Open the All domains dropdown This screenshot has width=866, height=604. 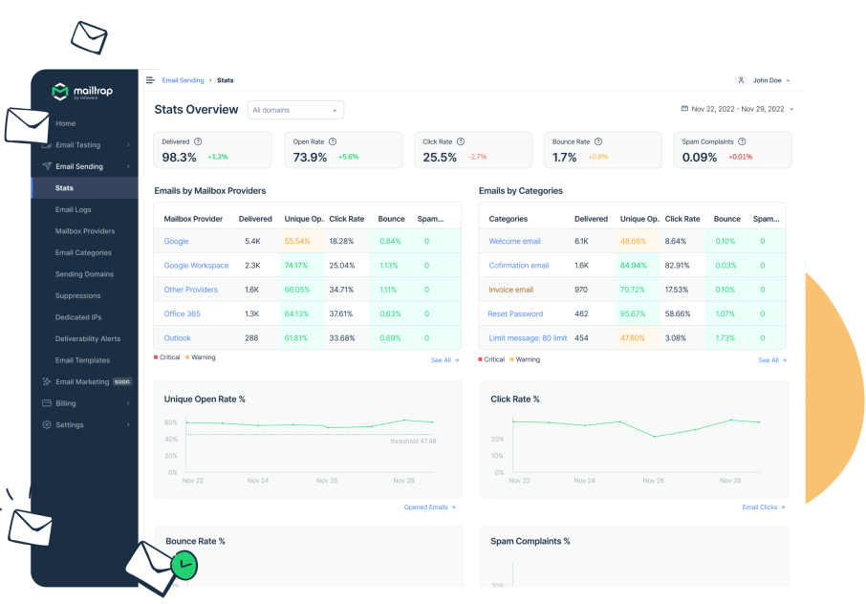click(294, 109)
